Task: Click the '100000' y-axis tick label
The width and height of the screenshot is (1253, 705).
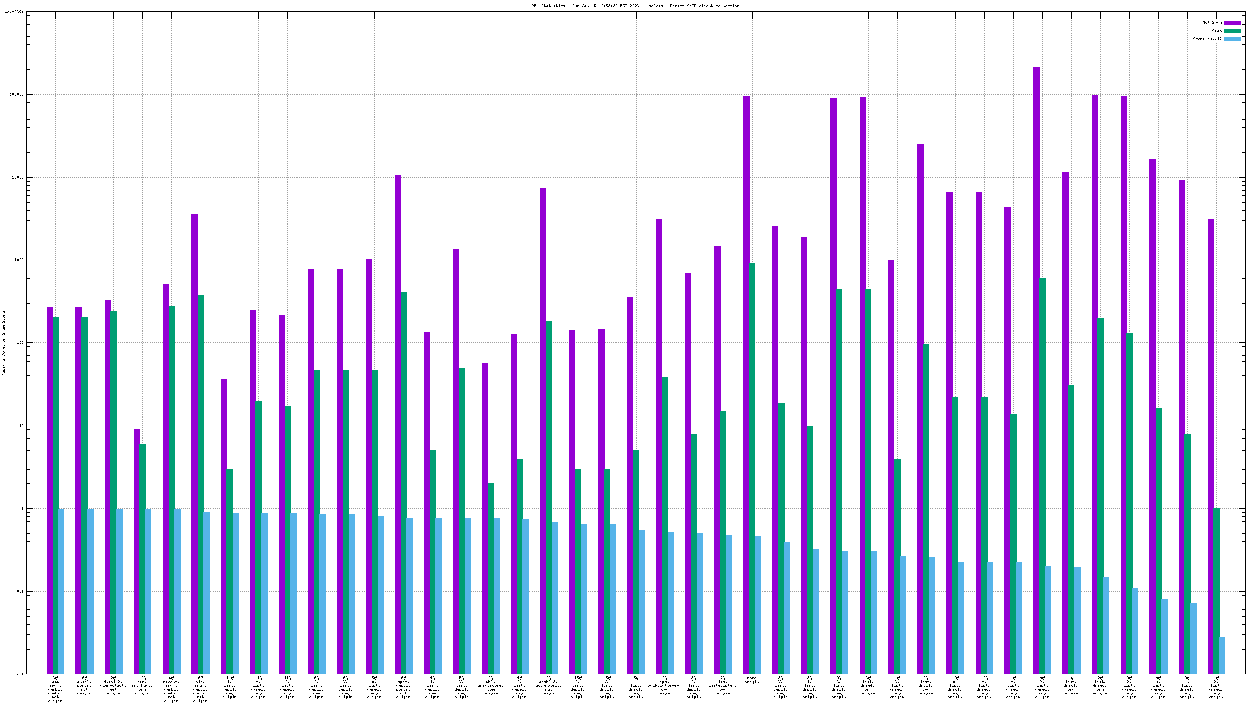Action: (16, 95)
